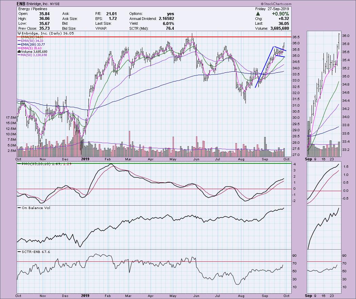Click the green up-arrow change icon
This screenshot has width=356, height=299.
(258, 14)
